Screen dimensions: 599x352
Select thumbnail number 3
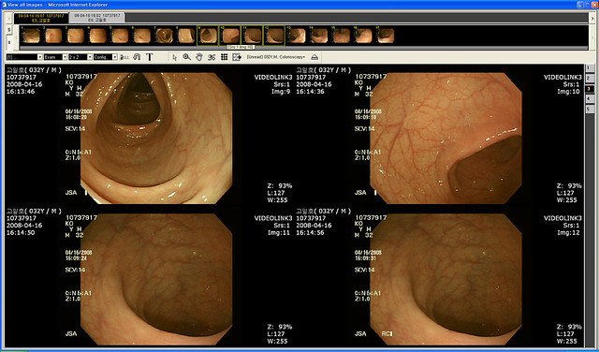(75, 36)
